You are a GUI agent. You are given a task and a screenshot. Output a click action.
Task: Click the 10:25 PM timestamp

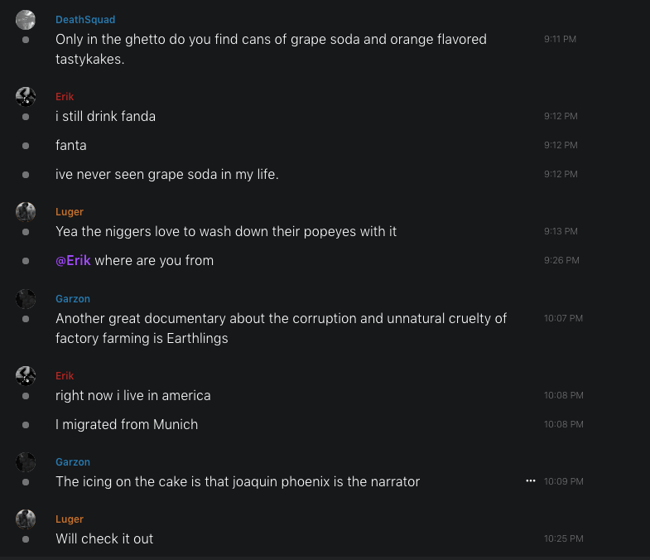pyautogui.click(x=563, y=538)
